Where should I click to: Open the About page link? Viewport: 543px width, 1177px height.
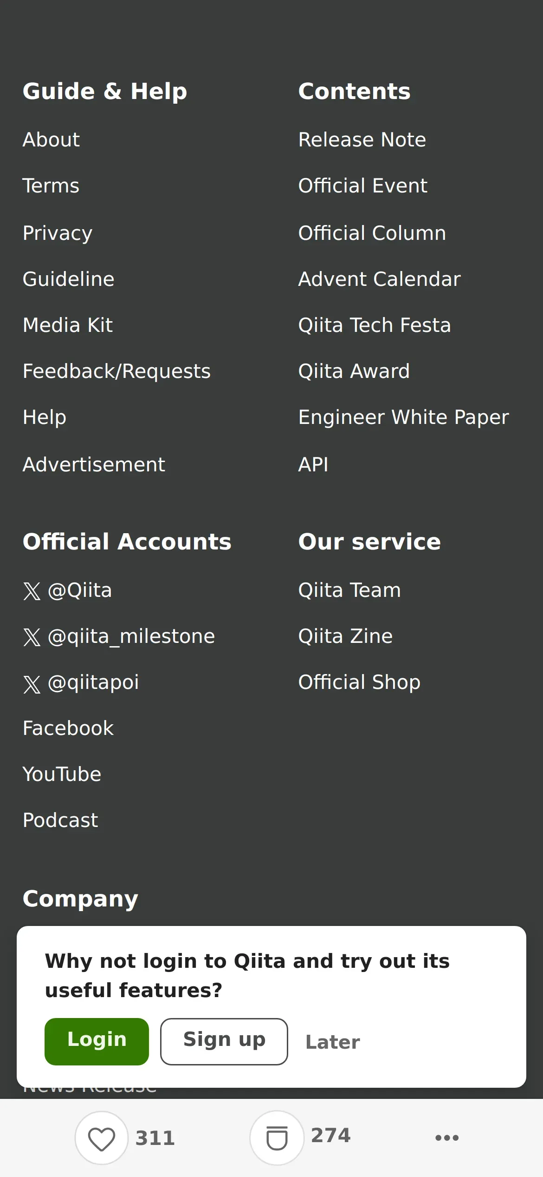coord(51,140)
